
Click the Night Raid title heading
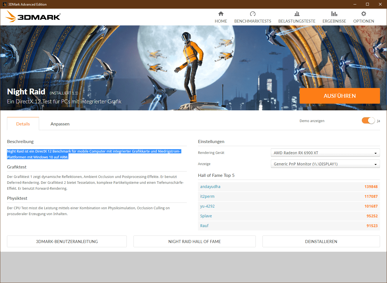(x=26, y=92)
